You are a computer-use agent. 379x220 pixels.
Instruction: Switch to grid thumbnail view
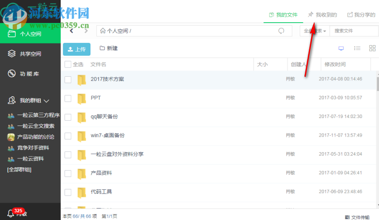372,48
